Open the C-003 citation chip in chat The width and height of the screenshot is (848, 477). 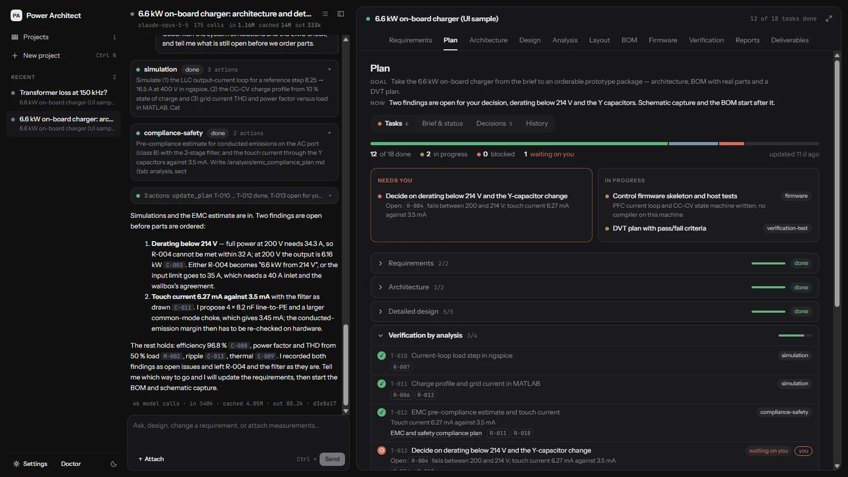coord(174,265)
